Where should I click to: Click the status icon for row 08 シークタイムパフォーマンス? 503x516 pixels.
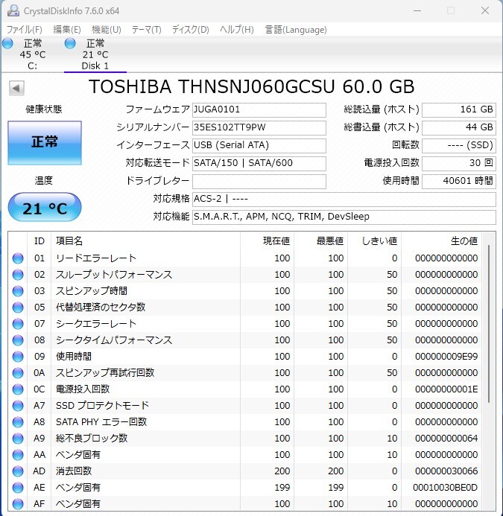[18, 340]
